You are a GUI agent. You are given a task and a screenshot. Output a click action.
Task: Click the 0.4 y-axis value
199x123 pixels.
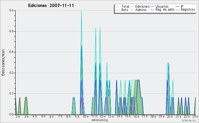pos(11,52)
